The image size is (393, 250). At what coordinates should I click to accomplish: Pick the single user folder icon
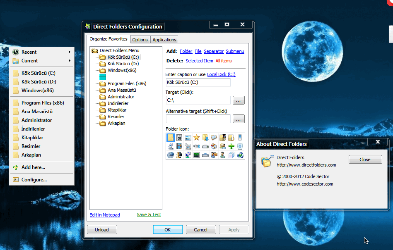click(222, 155)
